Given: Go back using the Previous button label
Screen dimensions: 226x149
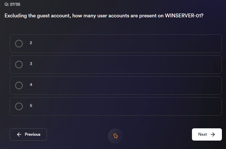Looking at the screenshot, I should pyautogui.click(x=33, y=134).
